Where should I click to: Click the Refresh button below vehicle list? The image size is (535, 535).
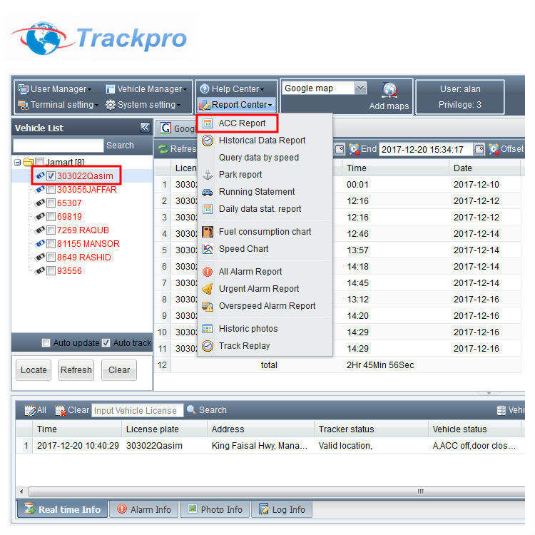click(x=76, y=370)
